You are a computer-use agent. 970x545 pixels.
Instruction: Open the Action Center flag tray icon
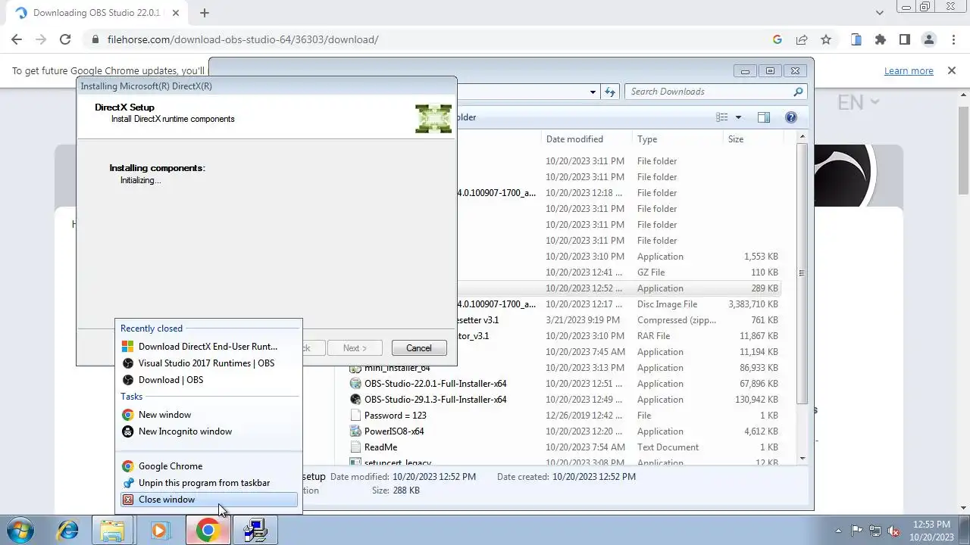click(x=857, y=531)
